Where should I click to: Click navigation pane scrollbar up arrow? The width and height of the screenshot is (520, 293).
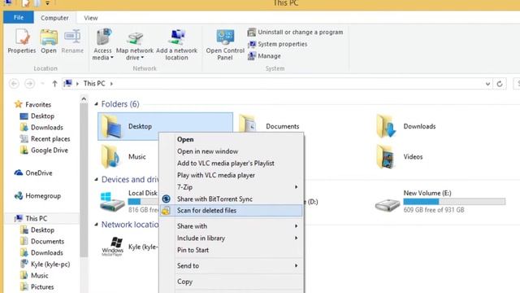tap(84, 98)
